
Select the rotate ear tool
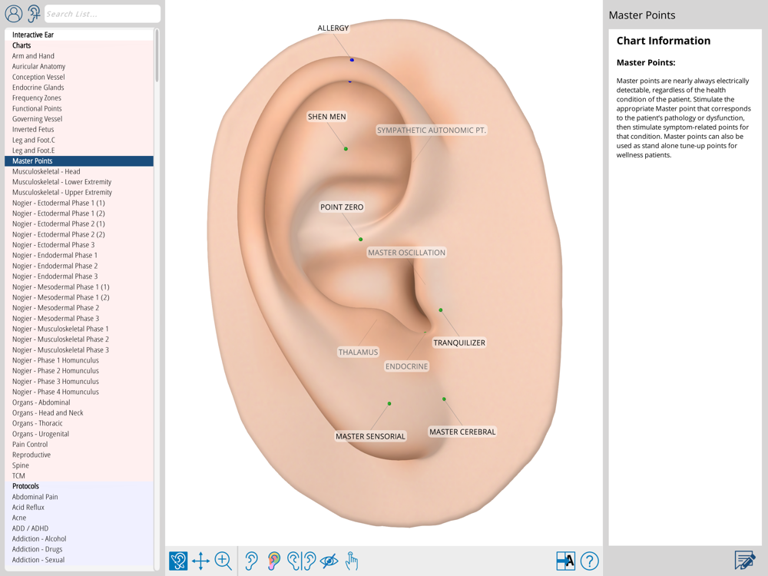click(x=178, y=561)
